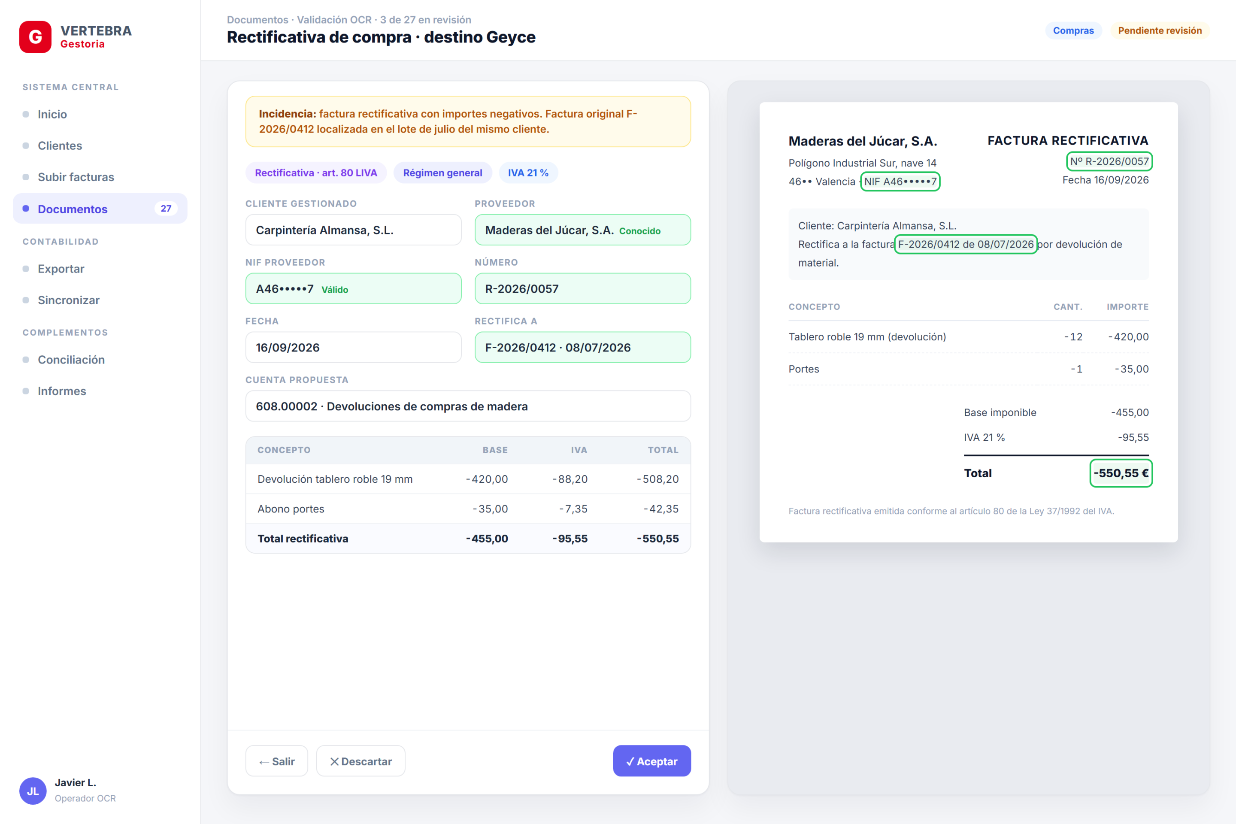Focus the Cuenta propuesta field 608.00002
The width and height of the screenshot is (1236, 824).
pyautogui.click(x=468, y=406)
